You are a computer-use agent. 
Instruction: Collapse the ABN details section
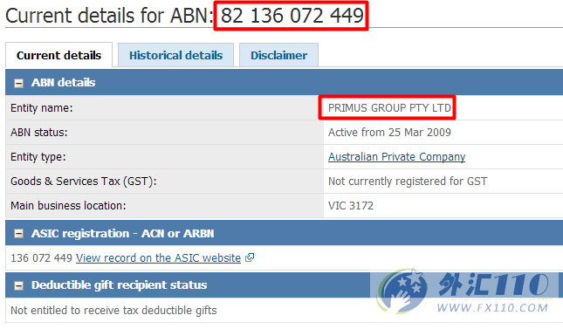18,83
